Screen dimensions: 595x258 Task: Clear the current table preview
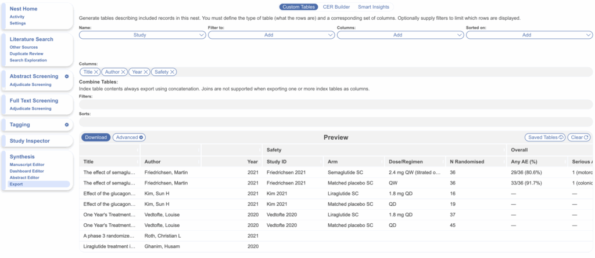[x=579, y=137]
